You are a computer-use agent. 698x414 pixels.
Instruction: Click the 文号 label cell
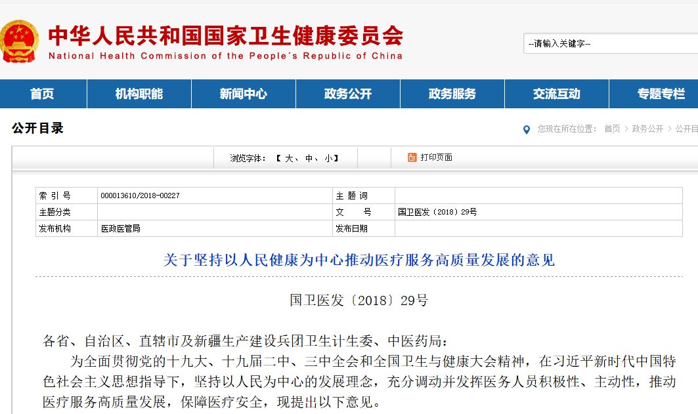pos(364,212)
